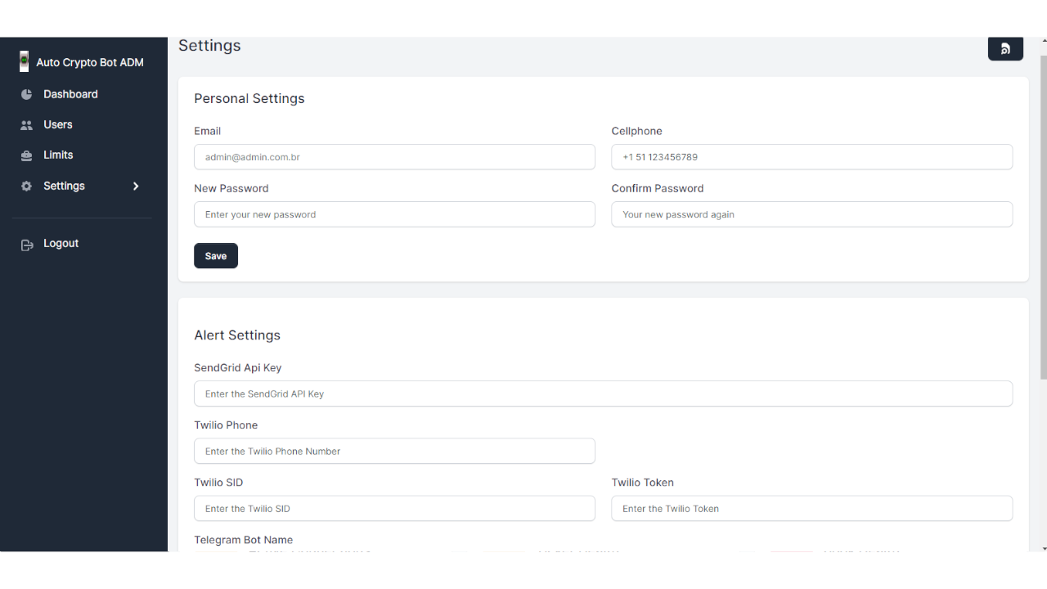
Task: Focus the SendGrid Api Key field
Action: (x=603, y=393)
